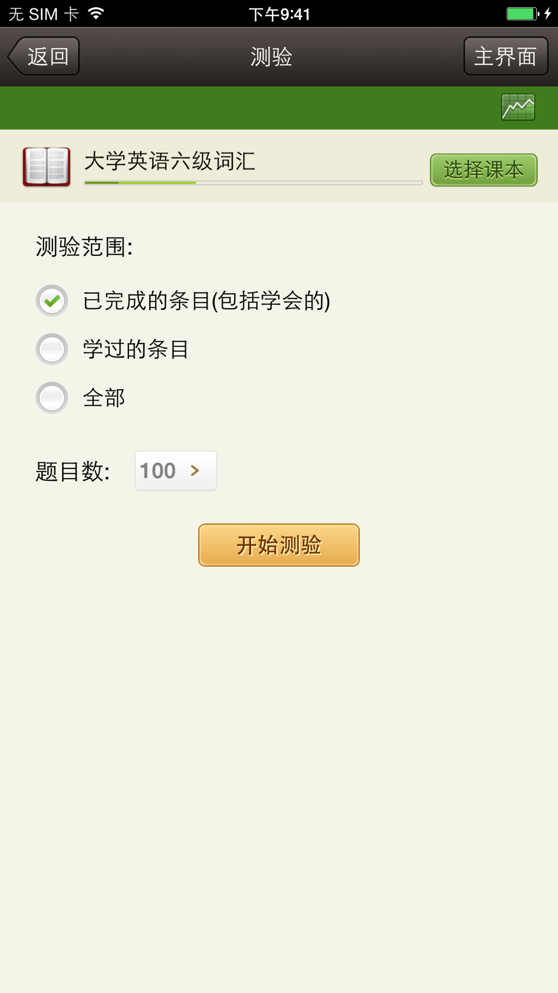Select the 全部 radio button
Image resolution: width=558 pixels, height=993 pixels.
pos(52,398)
